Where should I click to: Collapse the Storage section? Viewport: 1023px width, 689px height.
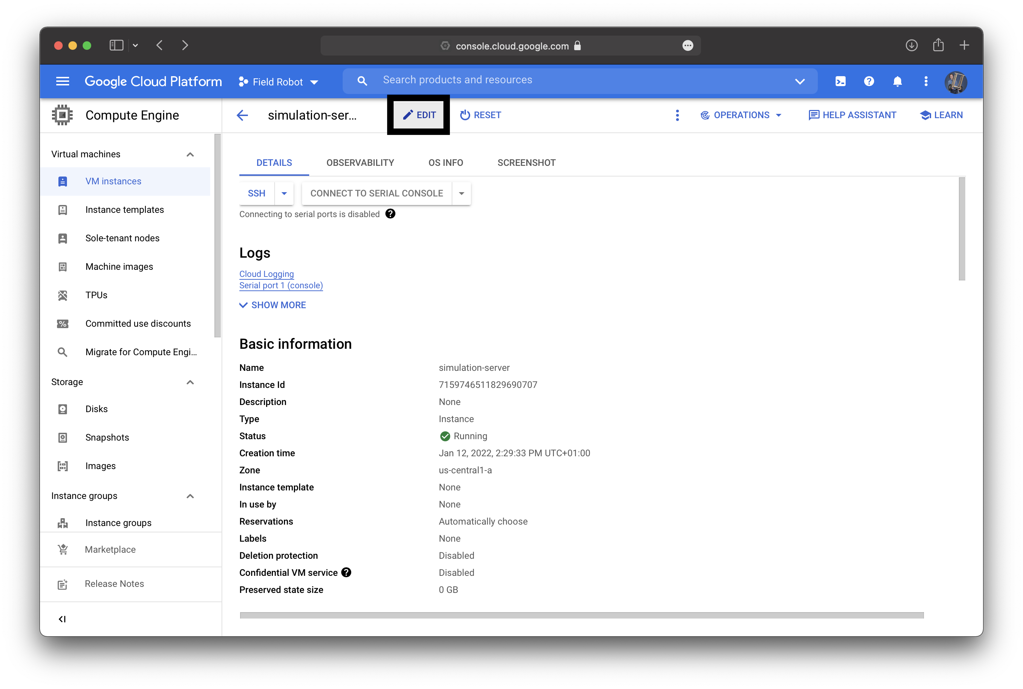coord(190,382)
